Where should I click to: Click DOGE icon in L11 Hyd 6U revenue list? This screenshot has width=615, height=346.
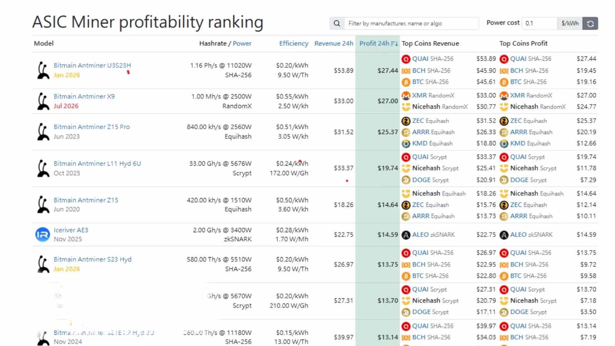point(406,180)
